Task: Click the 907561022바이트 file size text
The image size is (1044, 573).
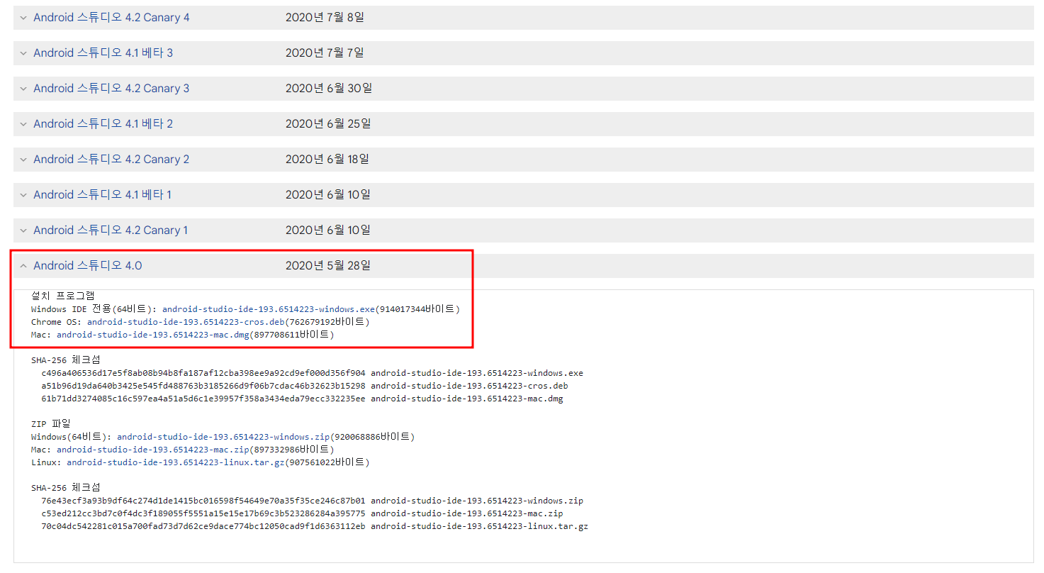Action: (x=327, y=462)
